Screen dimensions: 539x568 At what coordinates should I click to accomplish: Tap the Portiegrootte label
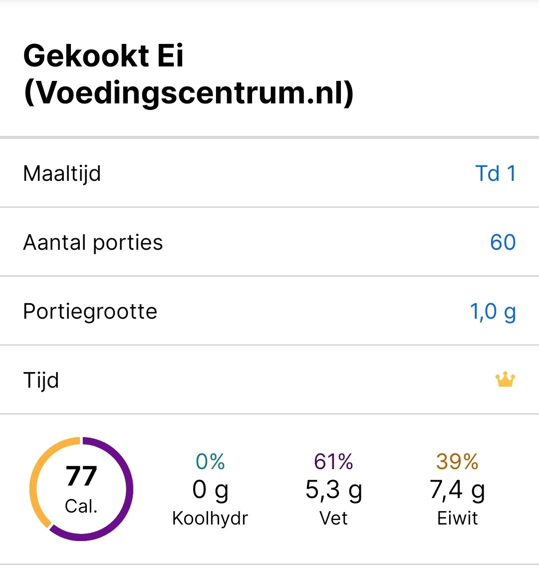[x=90, y=312]
